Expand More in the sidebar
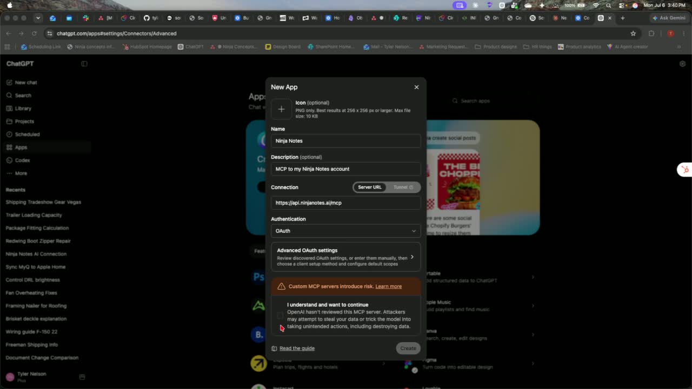This screenshot has height=389, width=692. [x=21, y=173]
